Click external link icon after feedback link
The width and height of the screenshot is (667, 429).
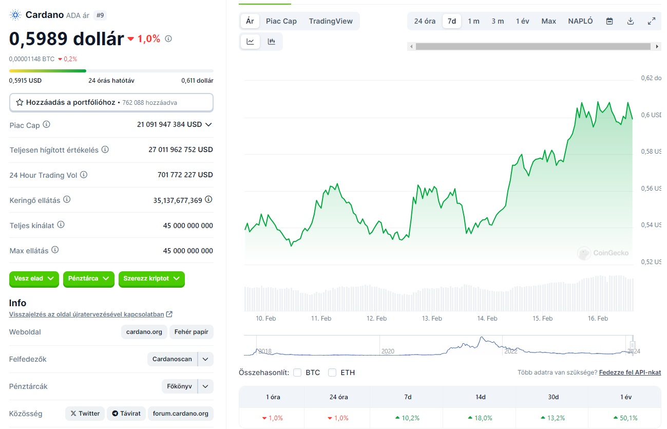(x=169, y=314)
